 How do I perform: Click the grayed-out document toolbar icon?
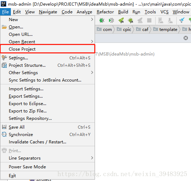[x=161, y=20]
